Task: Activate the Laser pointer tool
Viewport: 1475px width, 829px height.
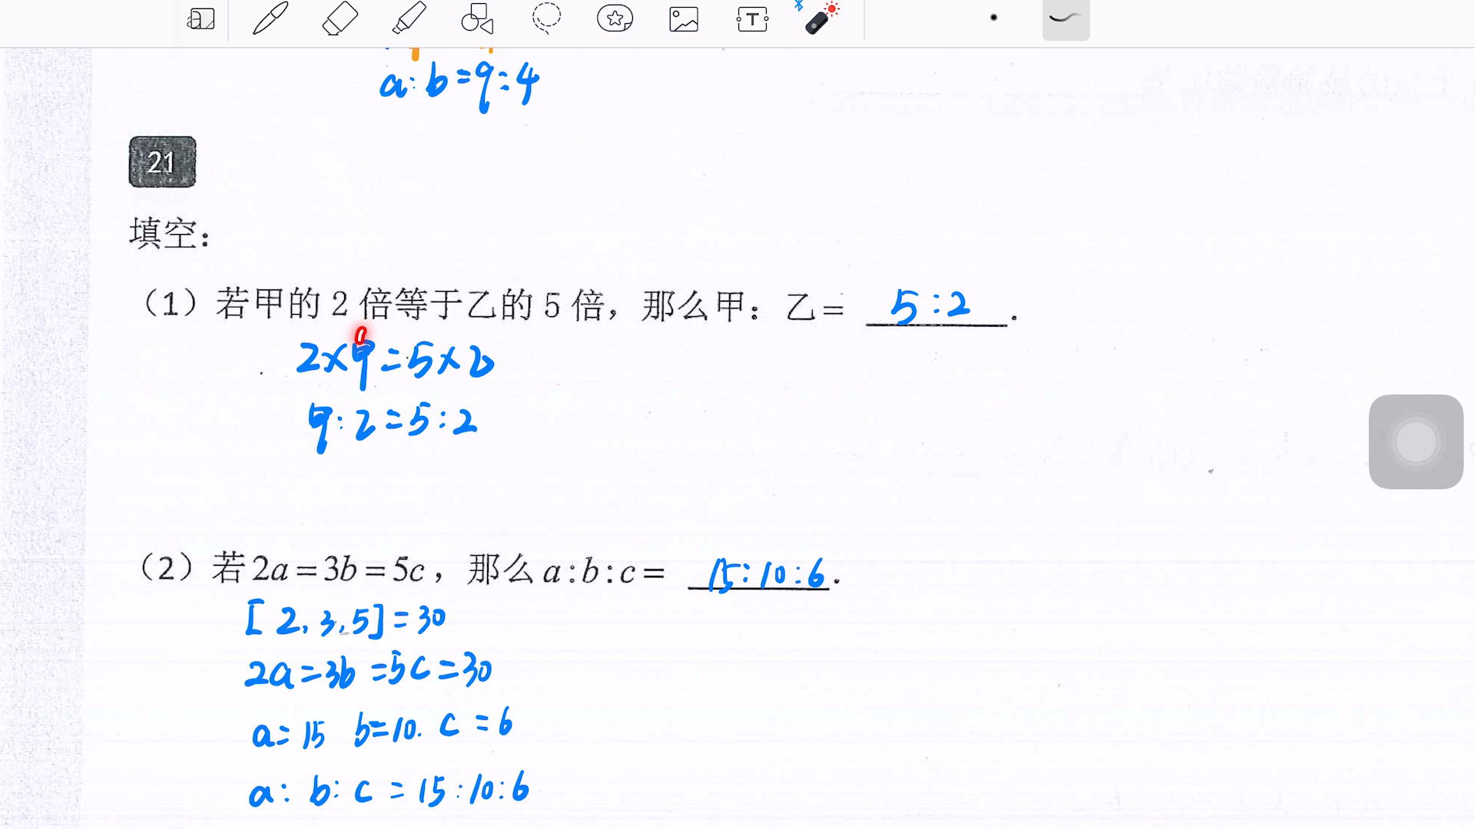Action: pyautogui.click(x=820, y=18)
